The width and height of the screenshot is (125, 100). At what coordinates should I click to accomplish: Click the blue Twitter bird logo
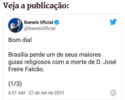click(113, 22)
